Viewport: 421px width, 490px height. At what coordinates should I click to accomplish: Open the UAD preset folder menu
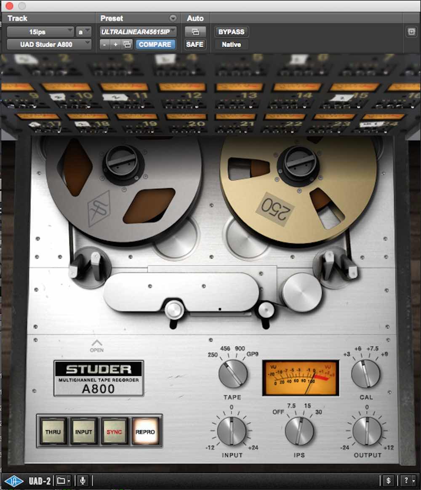pyautogui.click(x=64, y=481)
